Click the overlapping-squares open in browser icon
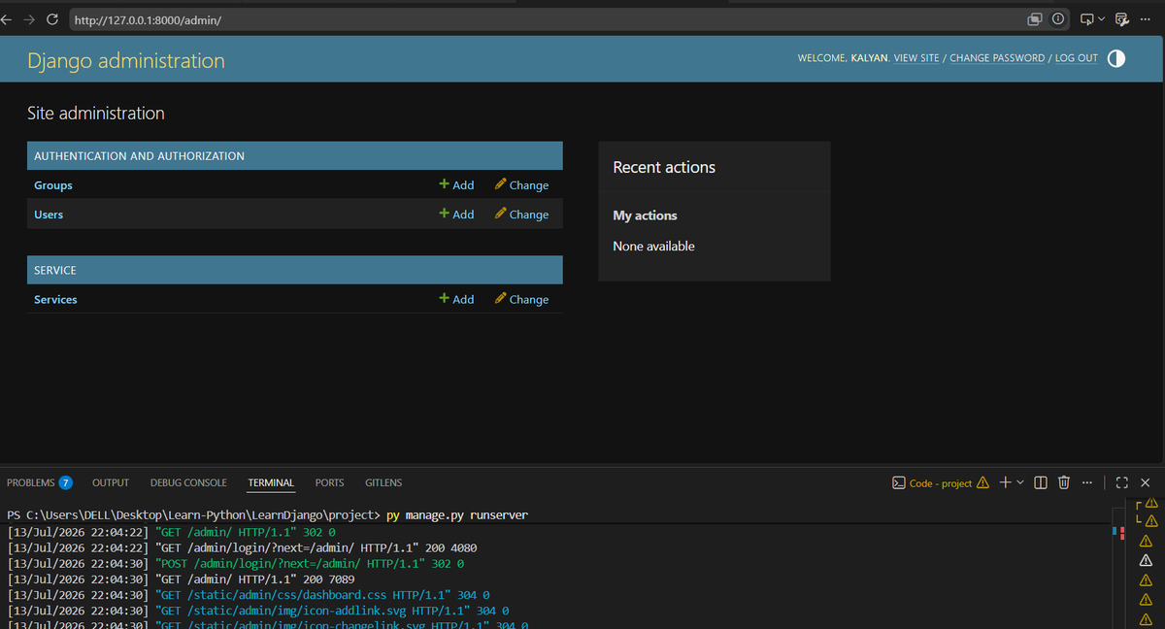1165x629 pixels. 1035,19
